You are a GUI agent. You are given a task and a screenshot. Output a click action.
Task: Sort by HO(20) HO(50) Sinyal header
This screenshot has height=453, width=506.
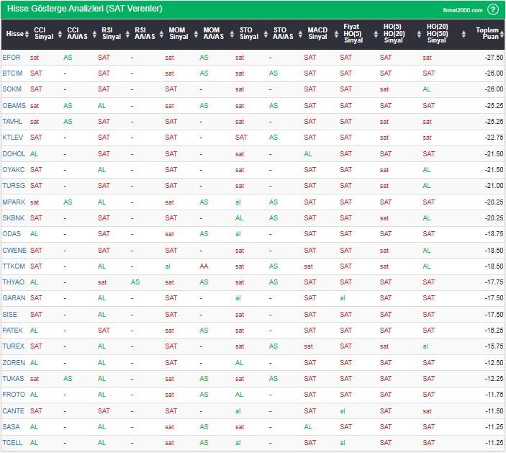pyautogui.click(x=436, y=33)
